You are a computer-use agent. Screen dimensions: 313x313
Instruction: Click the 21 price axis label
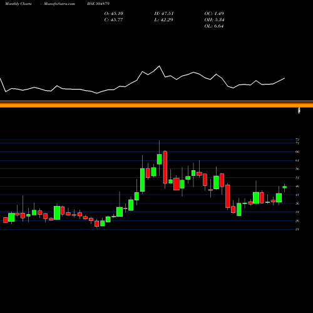(x=297, y=229)
